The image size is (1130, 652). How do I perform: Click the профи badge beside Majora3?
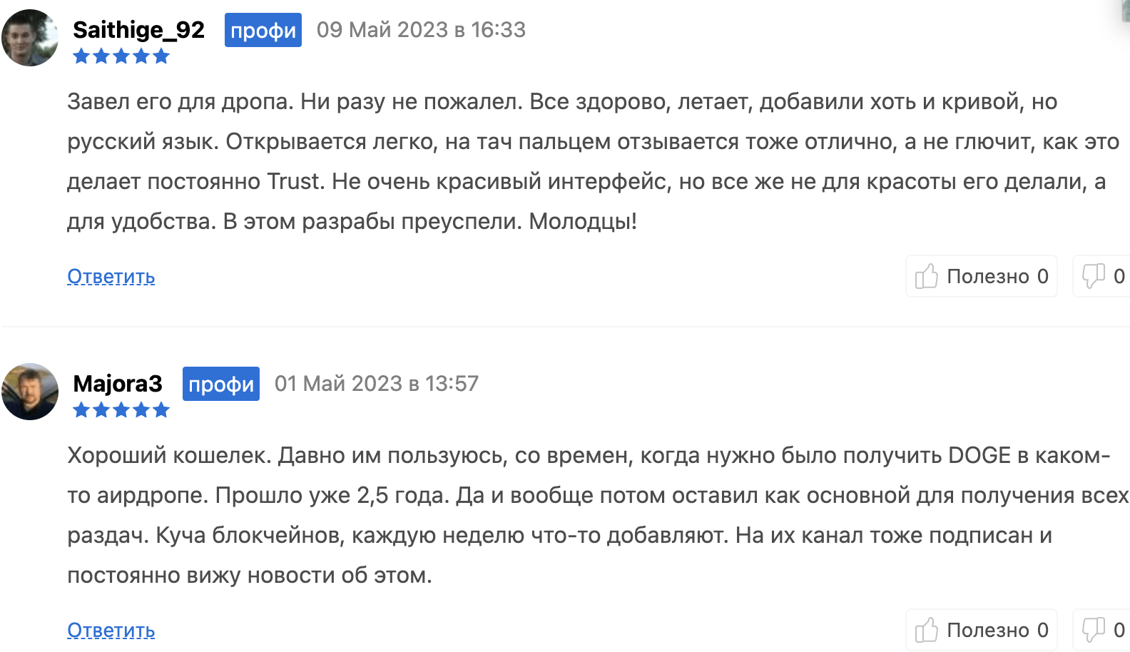click(x=220, y=384)
